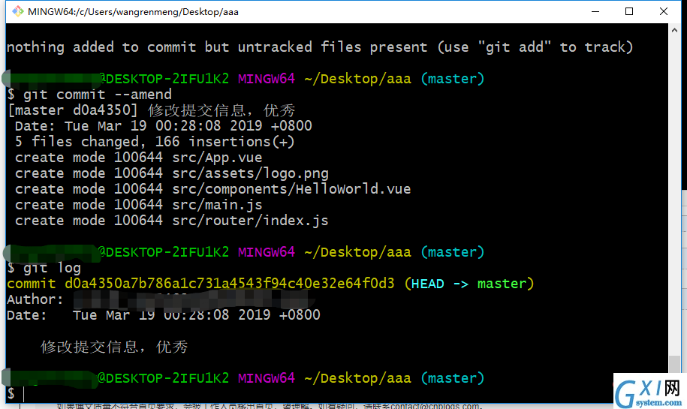
Task: Minimize the MINGW64 terminal window
Action: (x=595, y=11)
